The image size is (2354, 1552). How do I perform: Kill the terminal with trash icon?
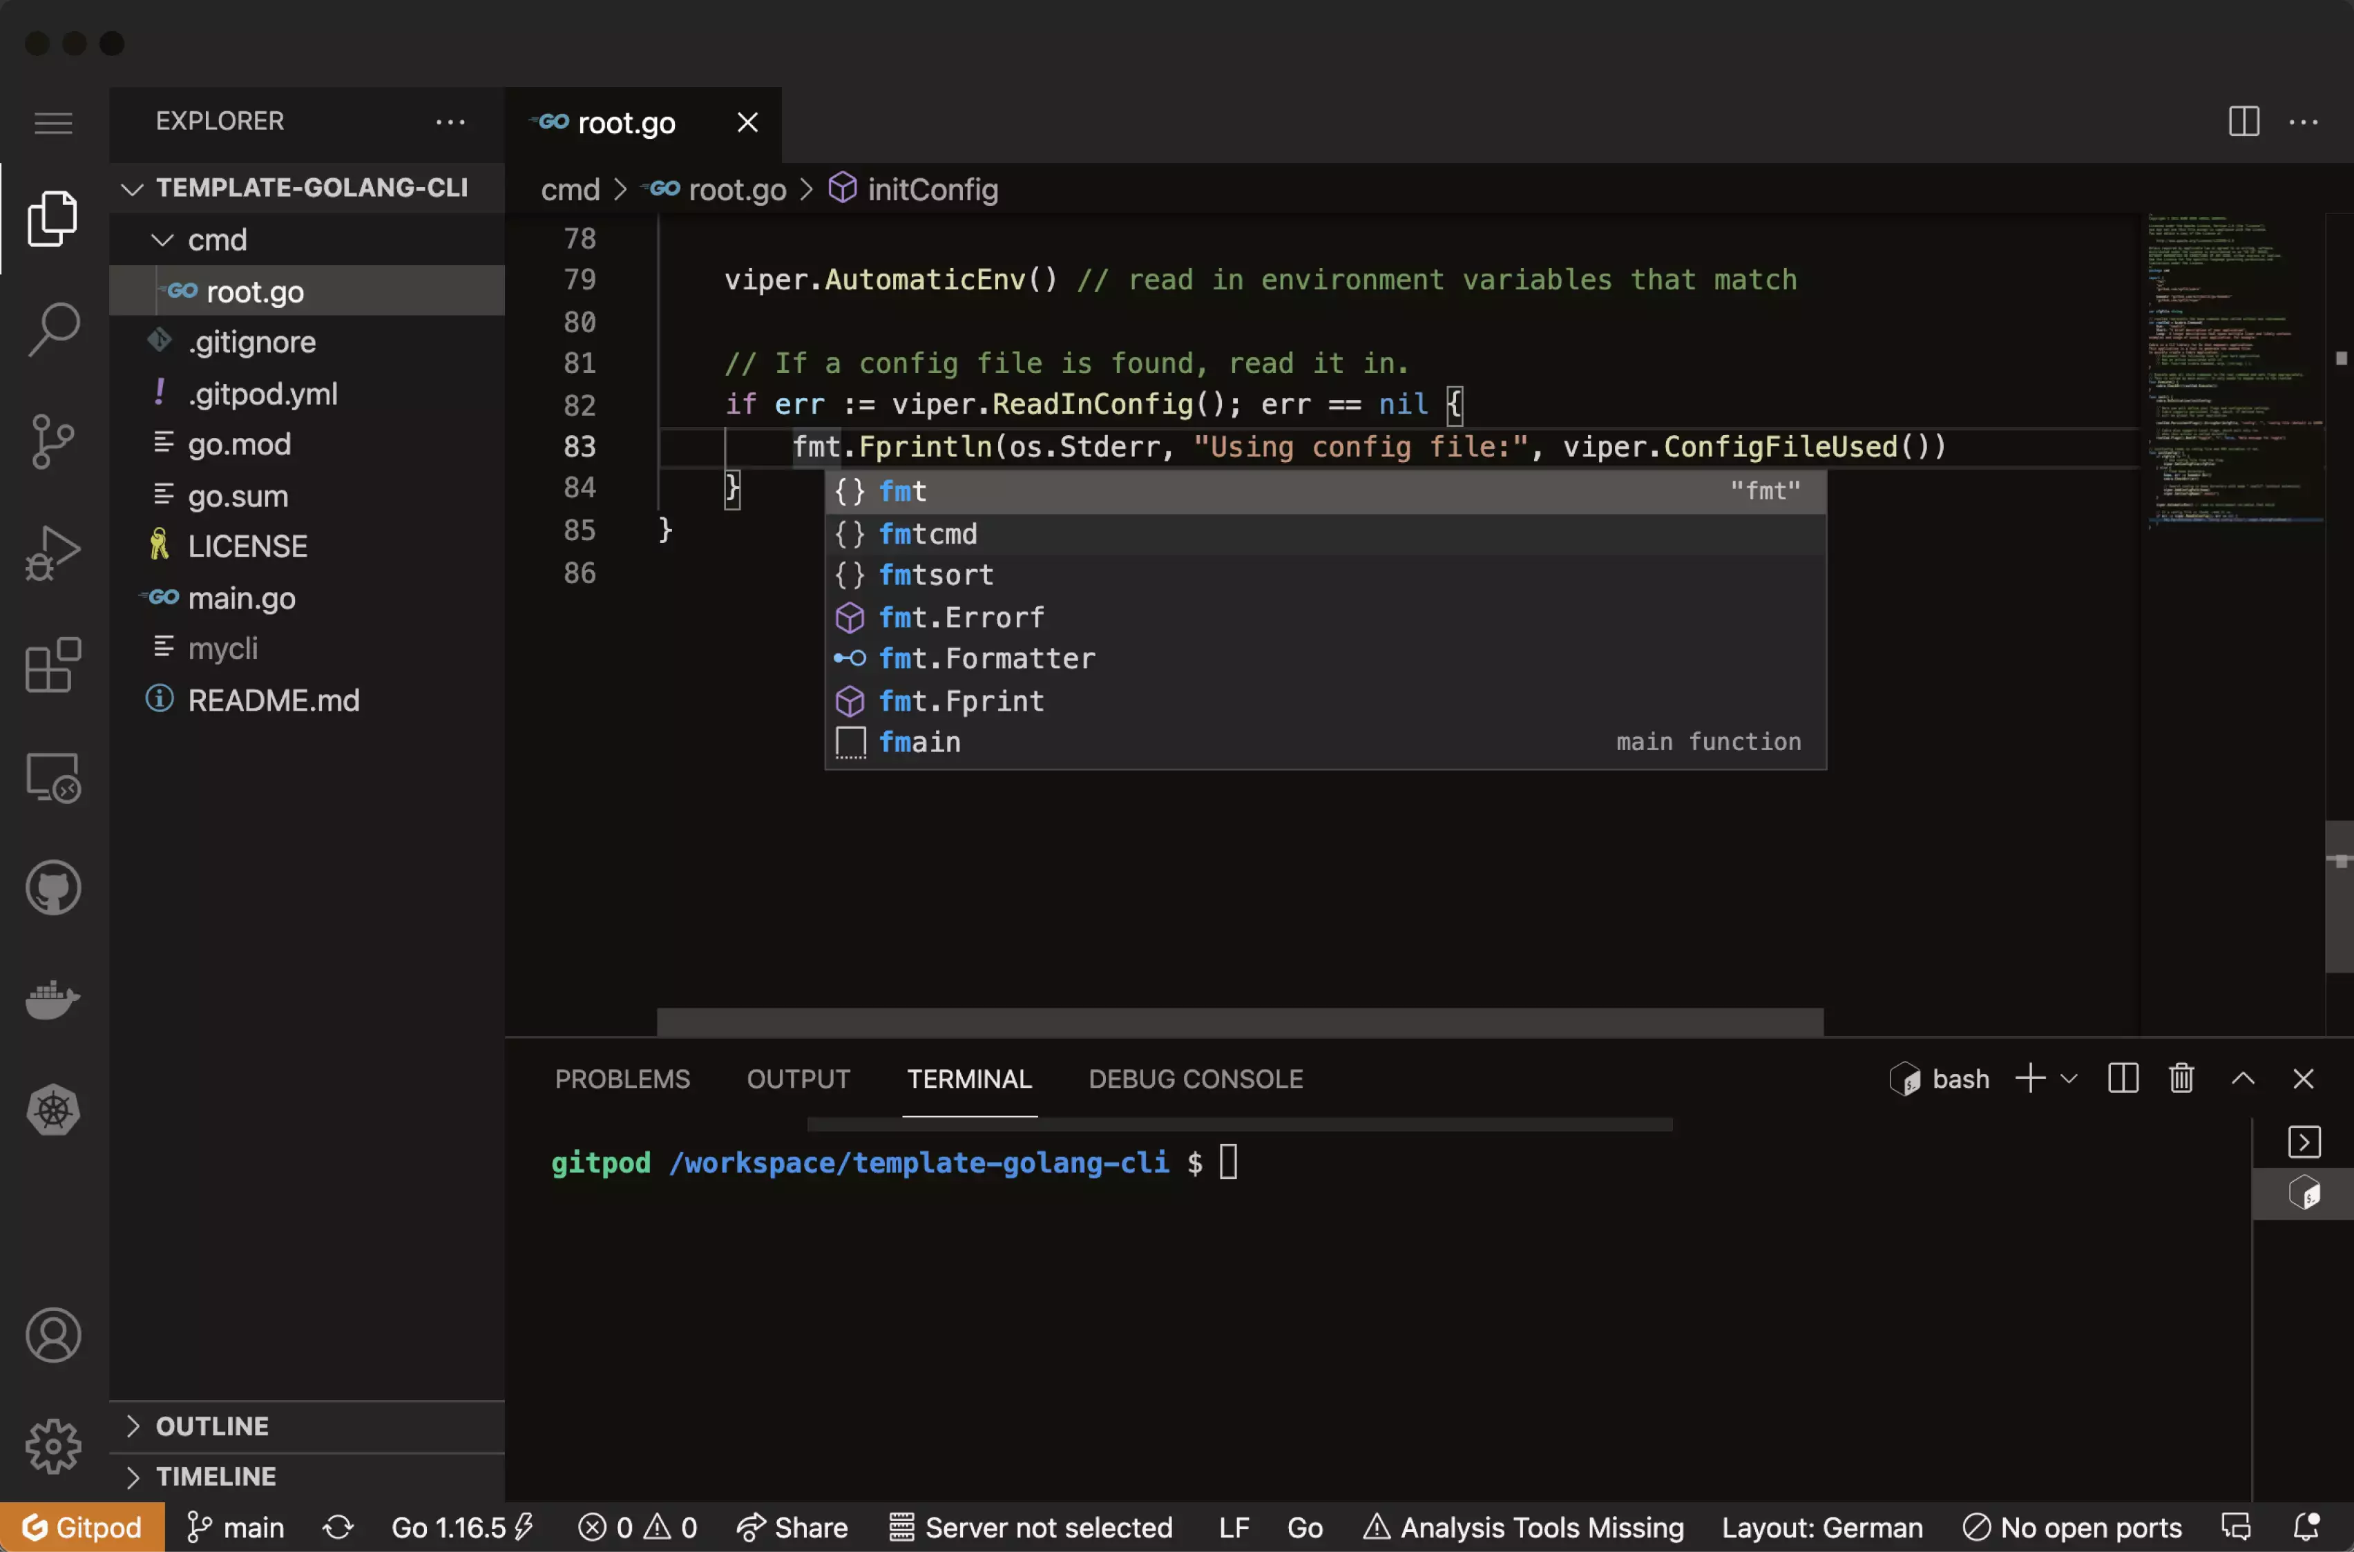[2182, 1078]
